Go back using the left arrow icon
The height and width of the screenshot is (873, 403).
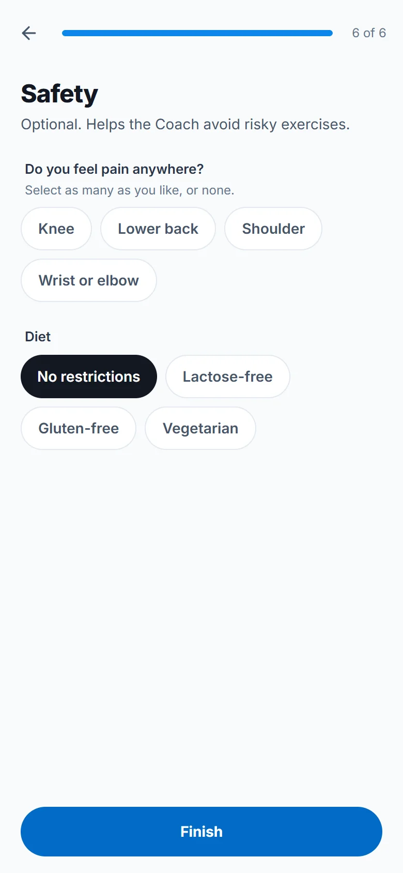point(29,33)
